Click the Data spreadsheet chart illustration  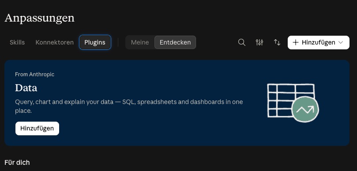(x=293, y=103)
